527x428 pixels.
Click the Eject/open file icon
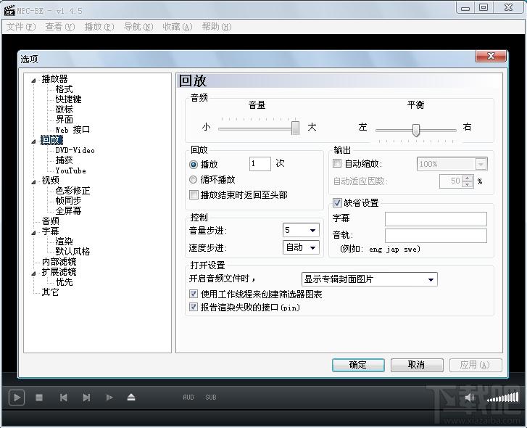tap(131, 397)
